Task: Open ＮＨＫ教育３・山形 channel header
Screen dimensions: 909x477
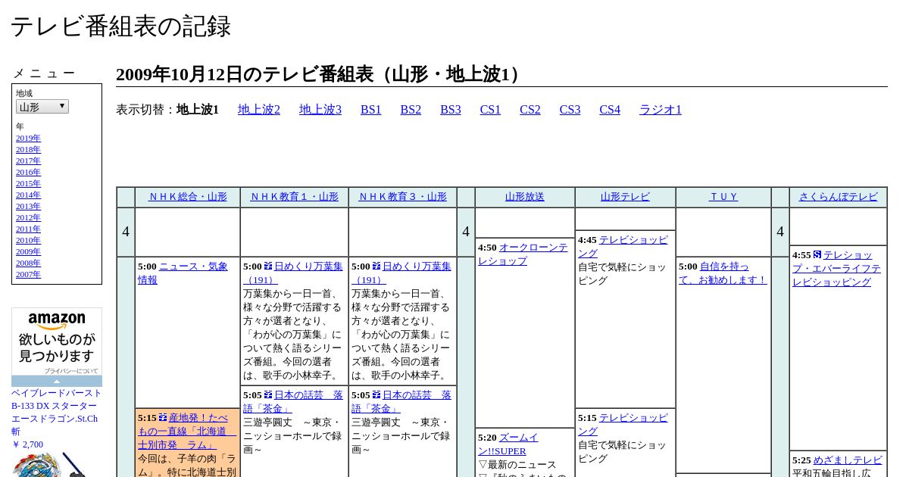Action: coord(403,197)
